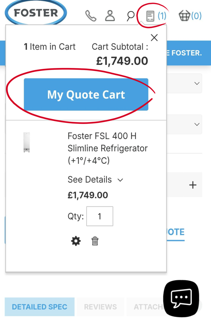Click the refrigerator product thumbnail

[x=27, y=142]
